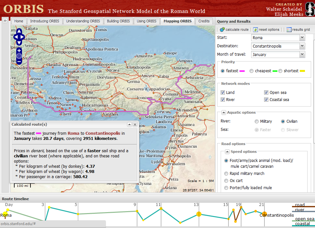Enable the Land network mode checkbox

pyautogui.click(x=223, y=92)
